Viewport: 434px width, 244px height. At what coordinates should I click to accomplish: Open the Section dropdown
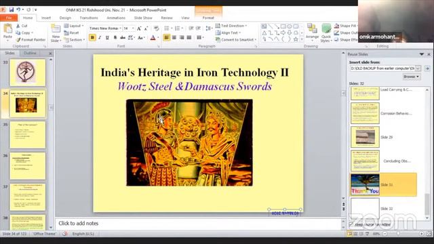click(x=75, y=40)
